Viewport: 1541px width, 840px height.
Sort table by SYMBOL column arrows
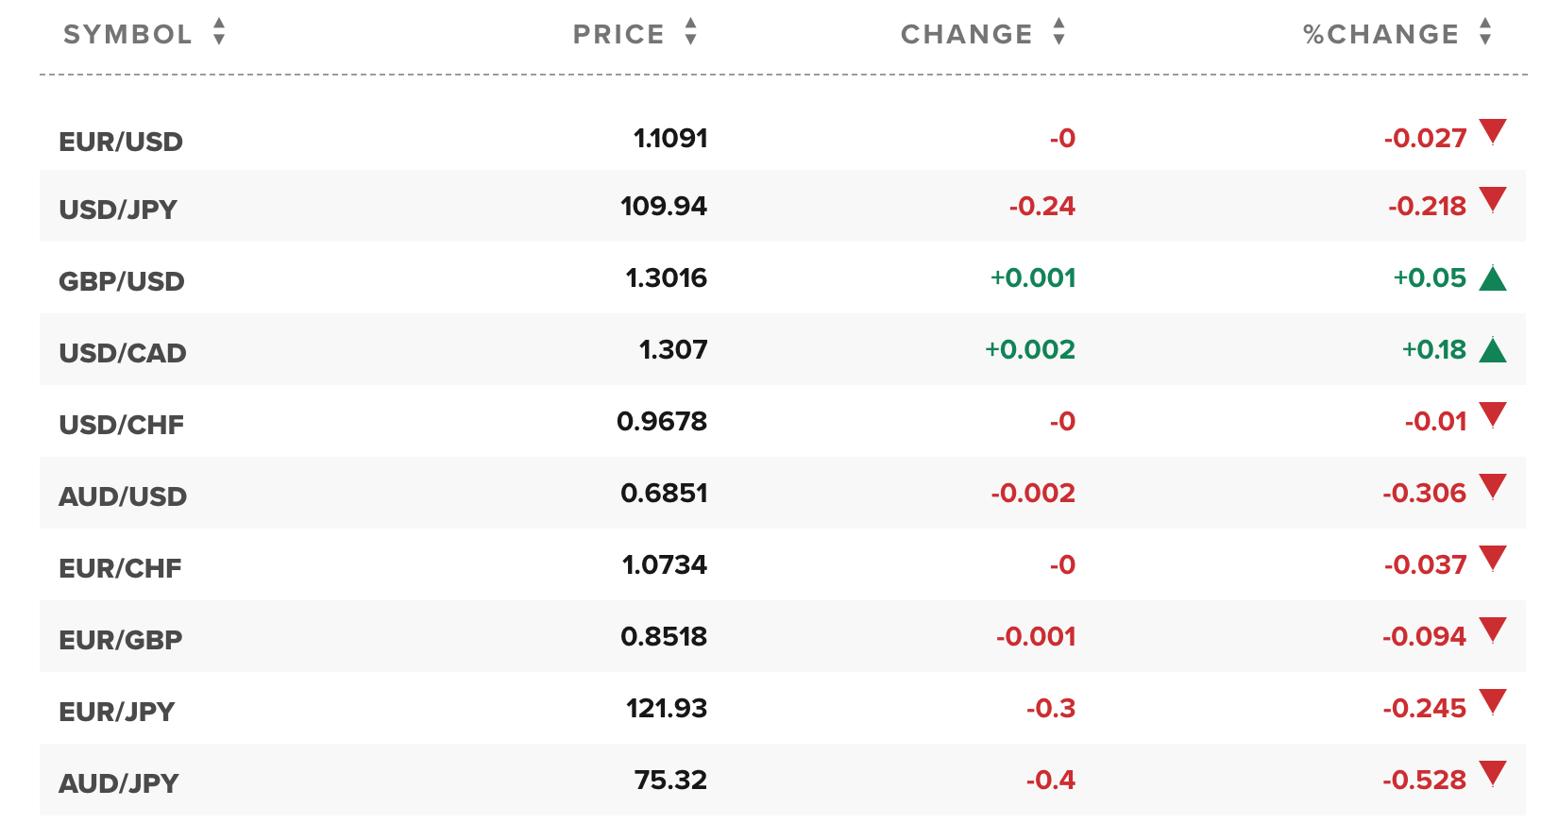[x=219, y=32]
